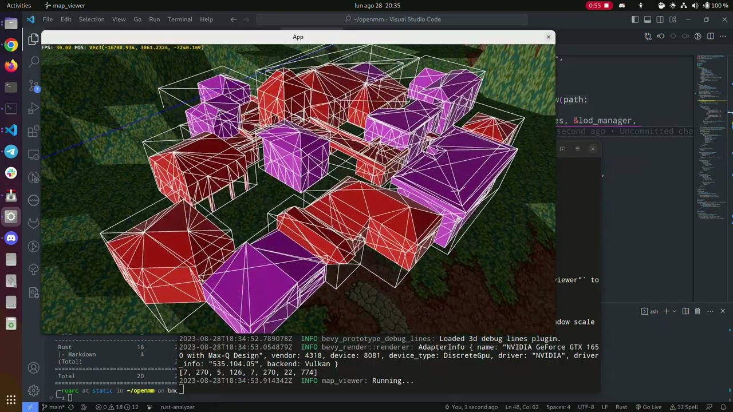This screenshot has width=733, height=412.
Task: Open errors and warnings count in status bar
Action: tap(117, 407)
